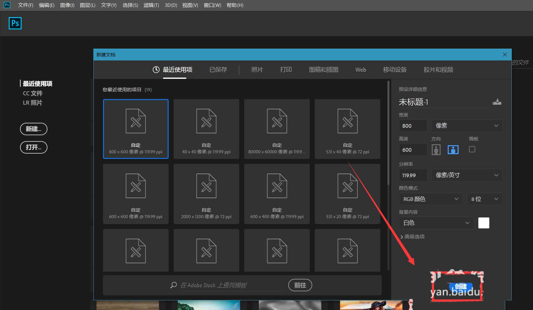Open the 窗口(W) menu
Viewport: 533px width, 310px height.
[x=212, y=5]
